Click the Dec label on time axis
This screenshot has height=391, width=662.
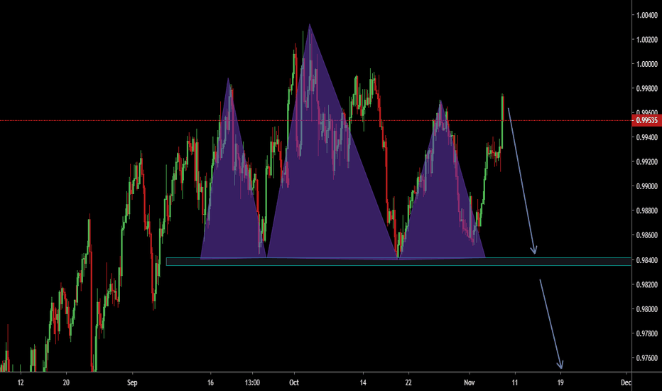coord(626,382)
